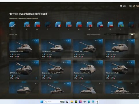The image size is (139, 104).
Task: Click the '1 / 12 7%' progress on Jg.Pz. E 100
Action: [67, 41]
